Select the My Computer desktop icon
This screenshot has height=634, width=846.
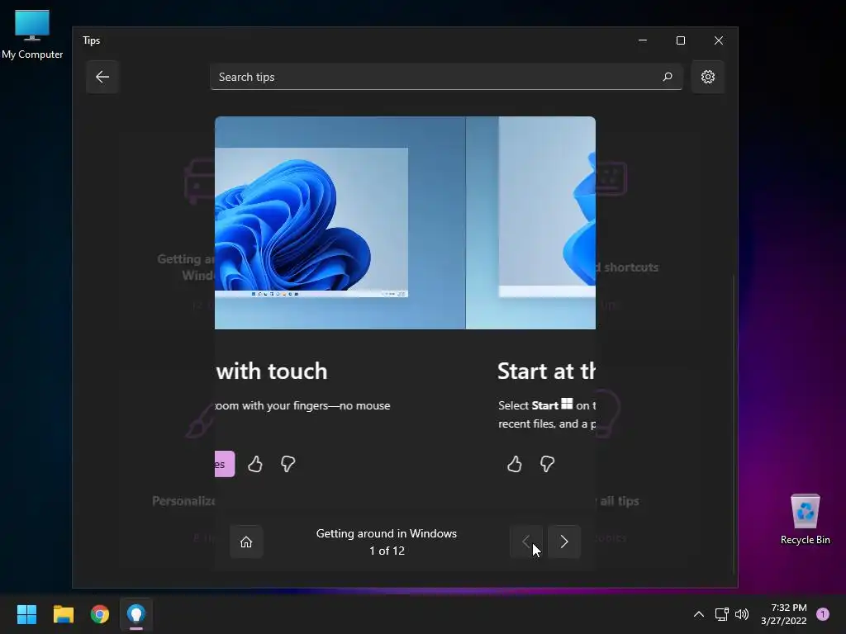click(x=32, y=35)
